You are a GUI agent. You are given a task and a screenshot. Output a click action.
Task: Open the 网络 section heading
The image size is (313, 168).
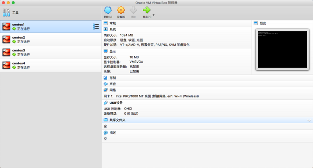click(x=113, y=90)
